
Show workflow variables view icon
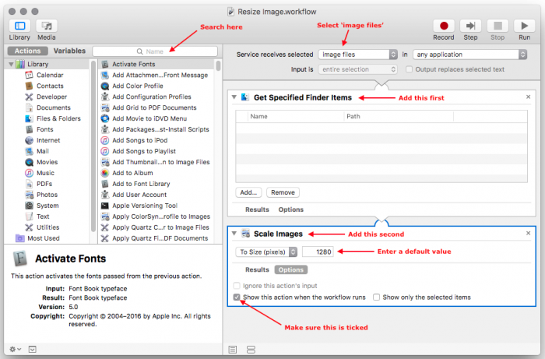251,350
